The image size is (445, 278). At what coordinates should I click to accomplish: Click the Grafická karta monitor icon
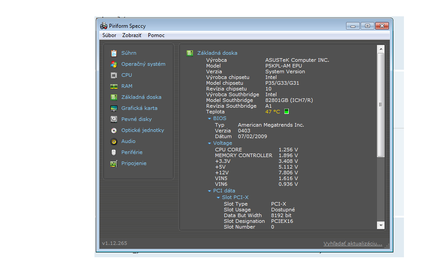pos(114,109)
